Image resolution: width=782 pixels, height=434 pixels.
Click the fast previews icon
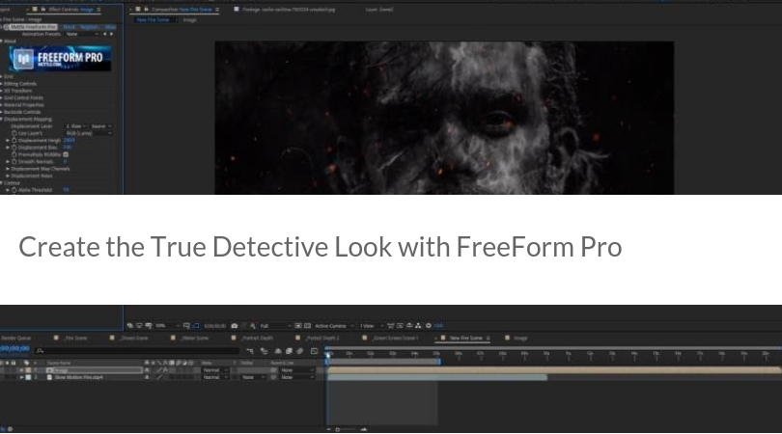point(400,326)
